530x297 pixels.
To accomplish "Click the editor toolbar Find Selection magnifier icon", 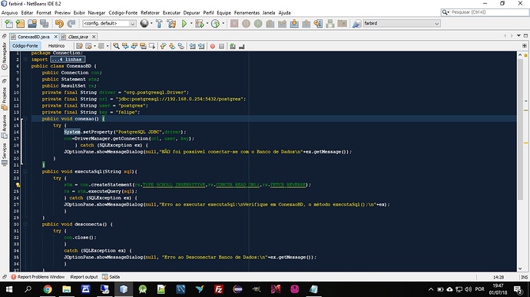I will coord(116,46).
